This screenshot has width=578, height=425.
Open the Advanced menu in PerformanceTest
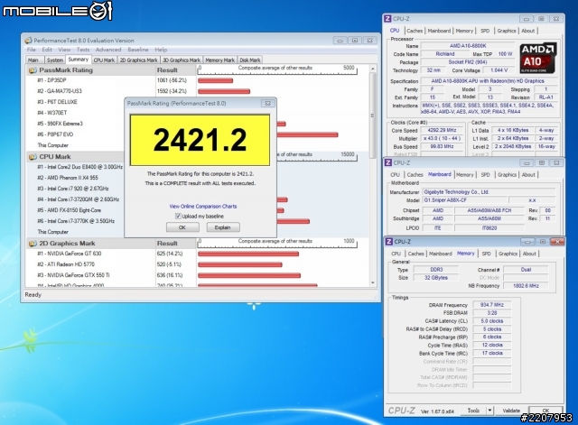pyautogui.click(x=108, y=50)
